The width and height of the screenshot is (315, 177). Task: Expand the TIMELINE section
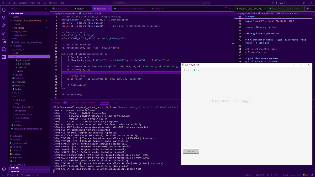tap(29, 171)
